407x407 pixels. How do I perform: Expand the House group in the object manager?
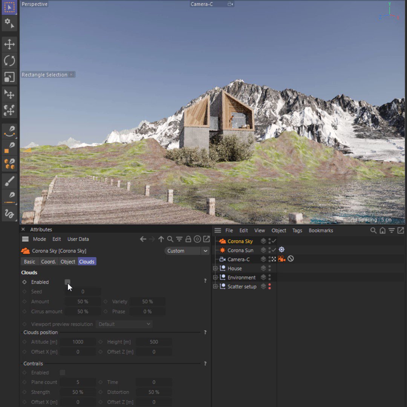(215, 268)
